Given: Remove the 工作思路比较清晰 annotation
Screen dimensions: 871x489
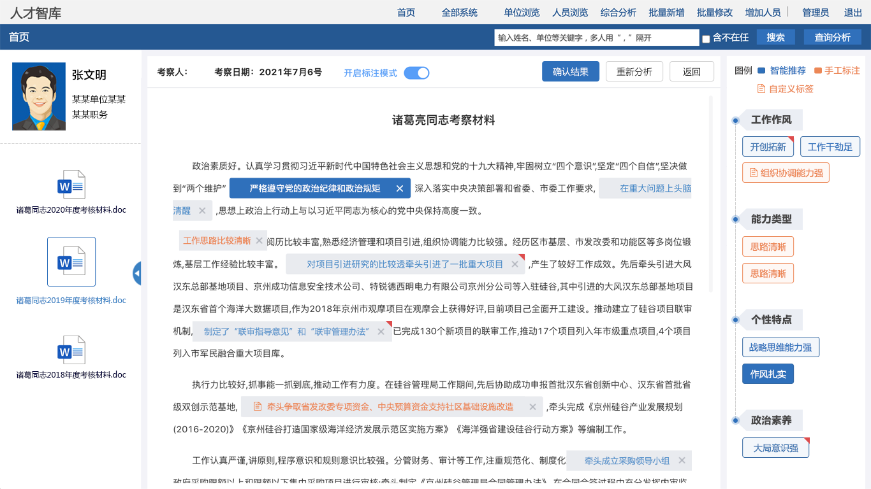Looking at the screenshot, I should coord(259,241).
